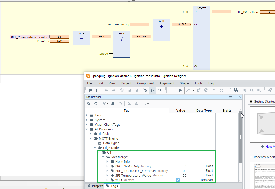The image size is (275, 189).
Task: Click the Save icon in the Designer toolbar
Action: (91, 90)
